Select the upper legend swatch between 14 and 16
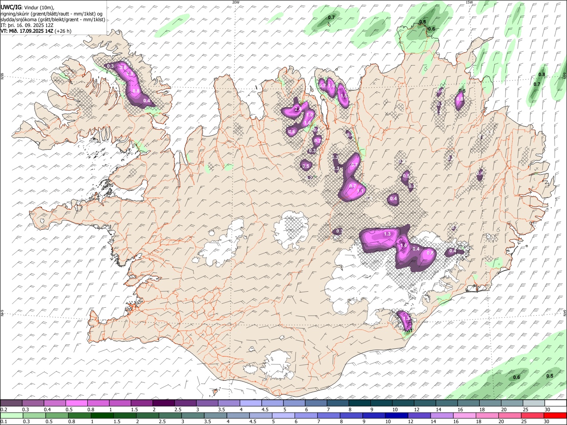 pyautogui.click(x=447, y=403)
